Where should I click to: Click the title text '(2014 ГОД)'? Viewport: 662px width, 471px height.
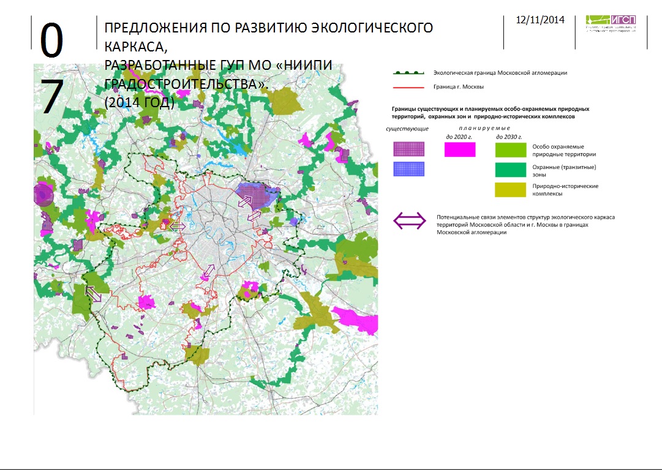tap(139, 103)
